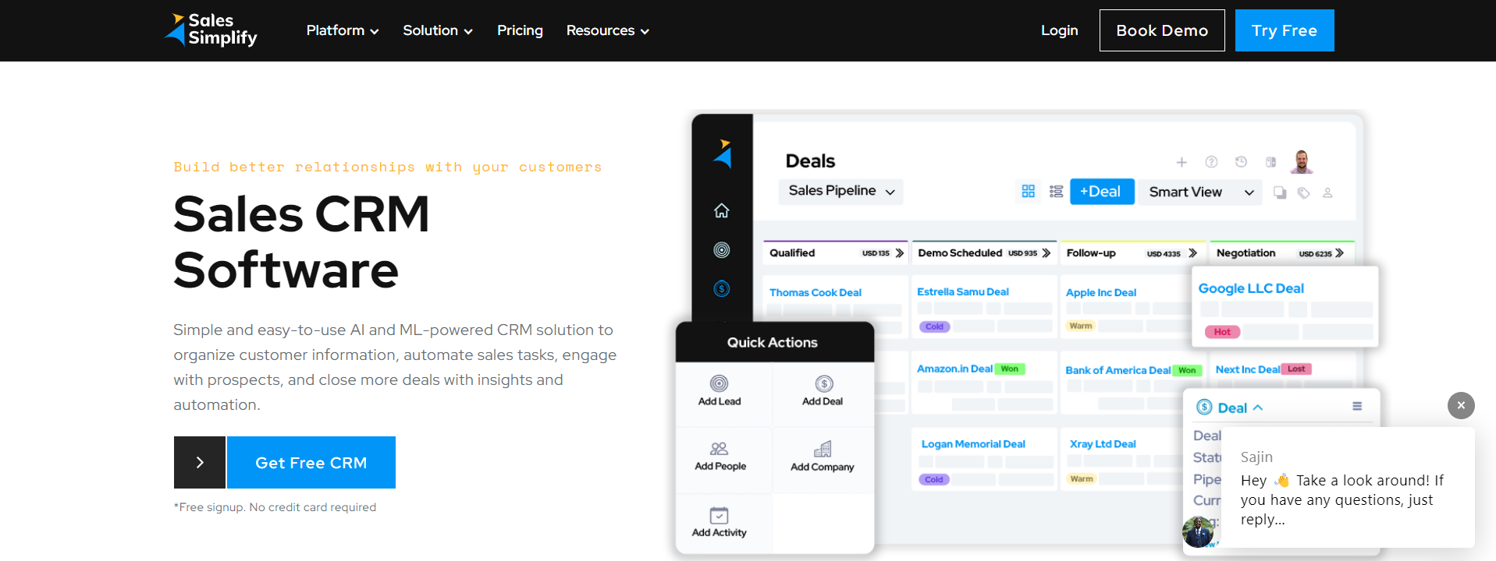Screen dimensions: 1496x561
Task: Switch to list view icon
Action: pyautogui.click(x=1057, y=191)
